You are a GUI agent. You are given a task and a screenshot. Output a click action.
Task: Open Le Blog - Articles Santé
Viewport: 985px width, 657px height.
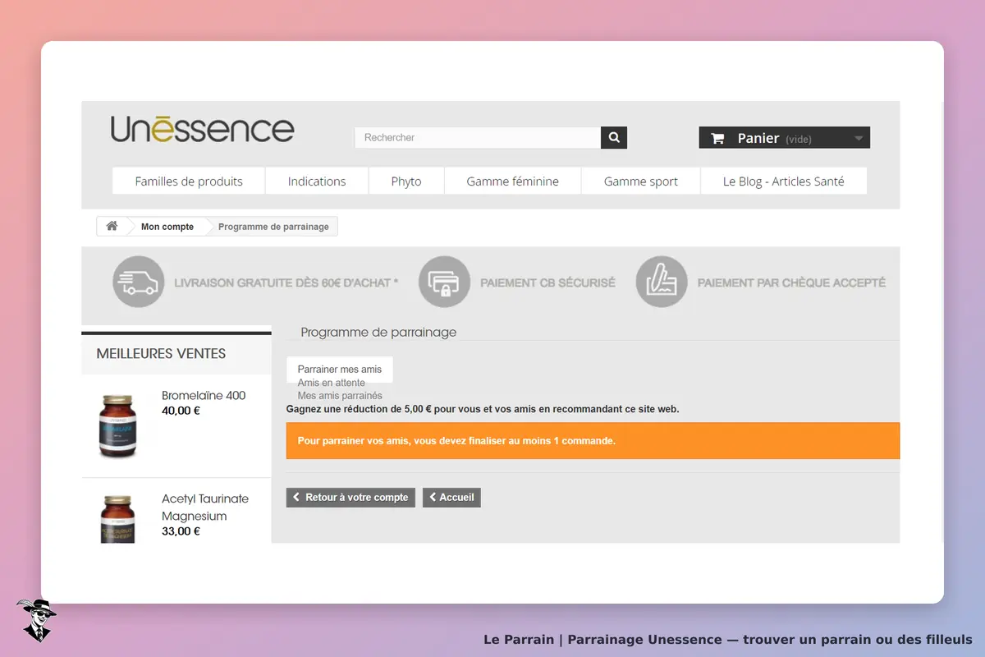pos(784,181)
